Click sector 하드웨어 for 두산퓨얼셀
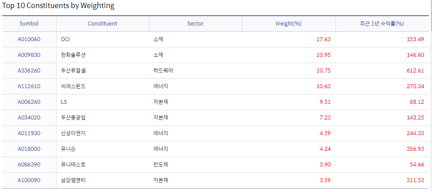 click(163, 71)
